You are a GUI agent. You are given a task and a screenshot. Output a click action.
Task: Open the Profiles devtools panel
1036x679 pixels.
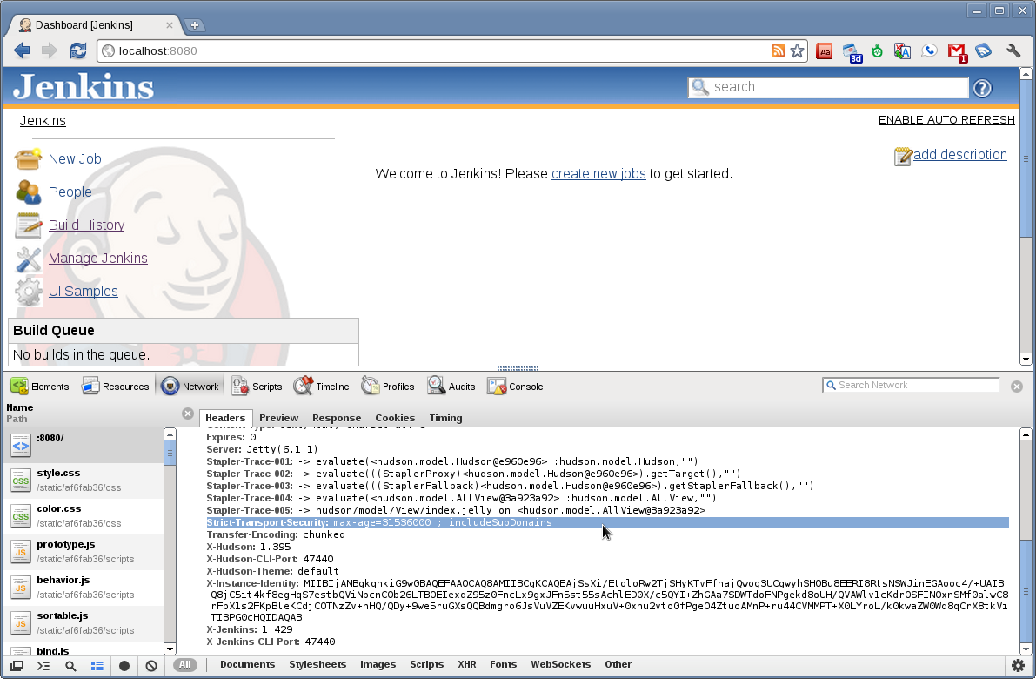point(388,387)
